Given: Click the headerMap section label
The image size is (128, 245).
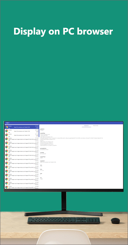Looking at the screenshot, I should [42, 133].
